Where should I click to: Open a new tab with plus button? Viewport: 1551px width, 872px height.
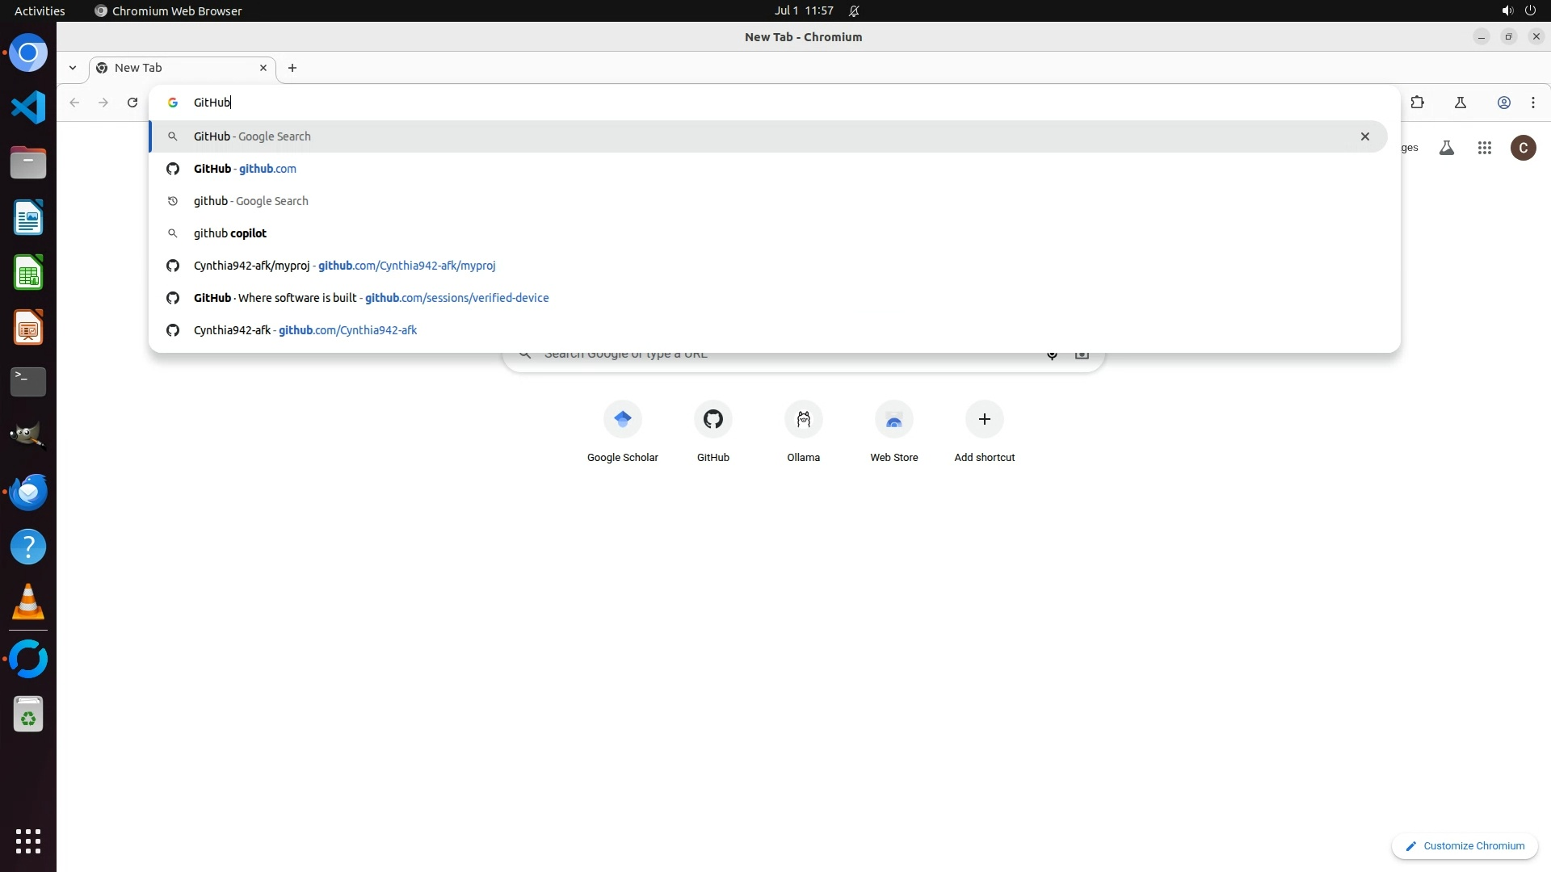coord(292,68)
